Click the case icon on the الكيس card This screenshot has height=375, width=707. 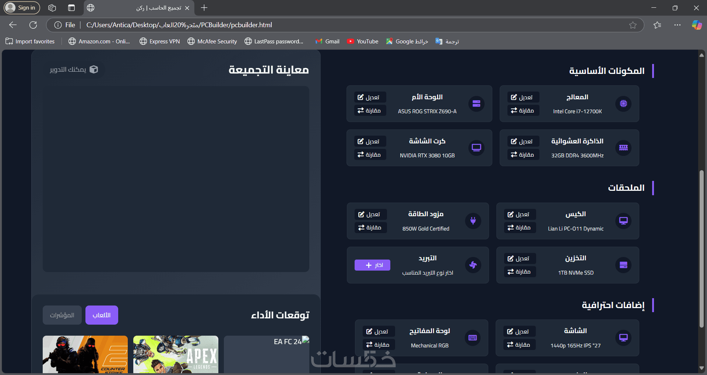click(x=623, y=221)
